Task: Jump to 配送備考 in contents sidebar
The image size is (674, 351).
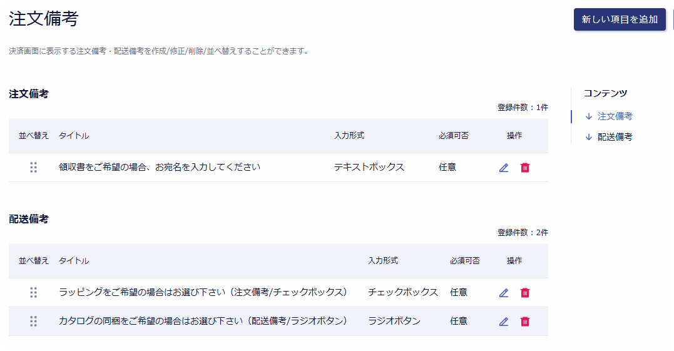Action: pos(615,137)
